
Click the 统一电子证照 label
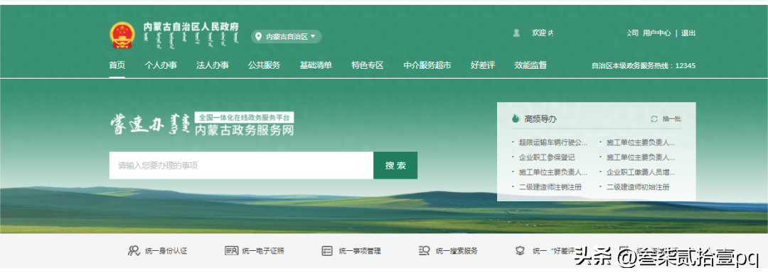pos(263,251)
